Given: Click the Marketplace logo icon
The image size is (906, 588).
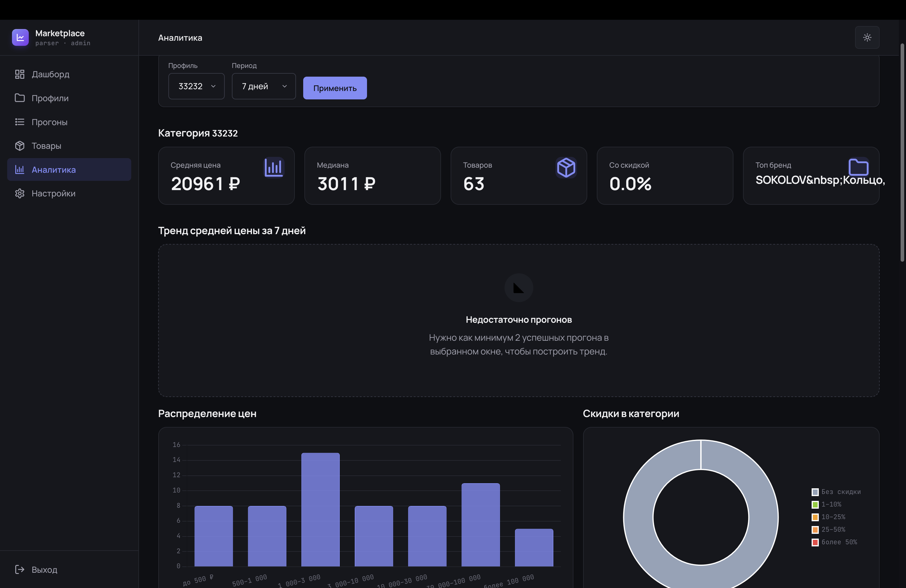Looking at the screenshot, I should (20, 37).
